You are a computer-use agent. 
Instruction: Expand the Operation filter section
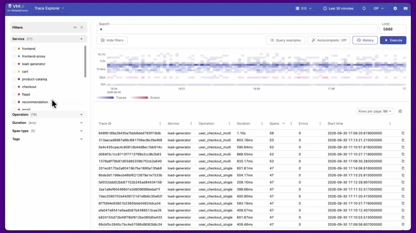tap(48, 115)
